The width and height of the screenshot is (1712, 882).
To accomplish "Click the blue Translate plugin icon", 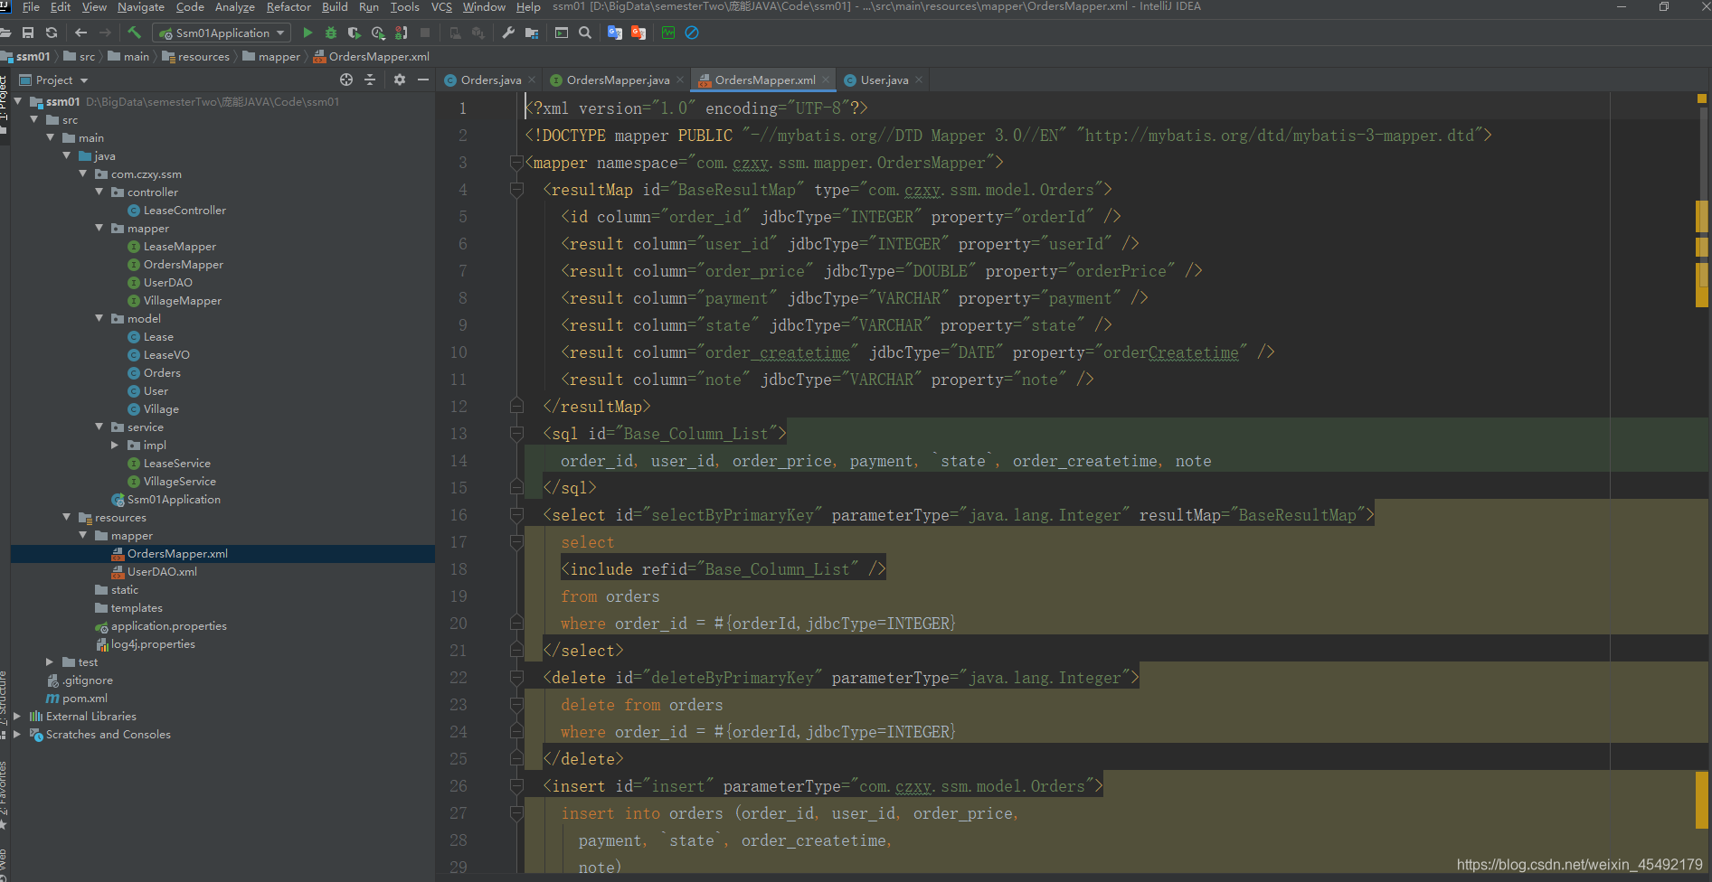I will click(x=615, y=33).
